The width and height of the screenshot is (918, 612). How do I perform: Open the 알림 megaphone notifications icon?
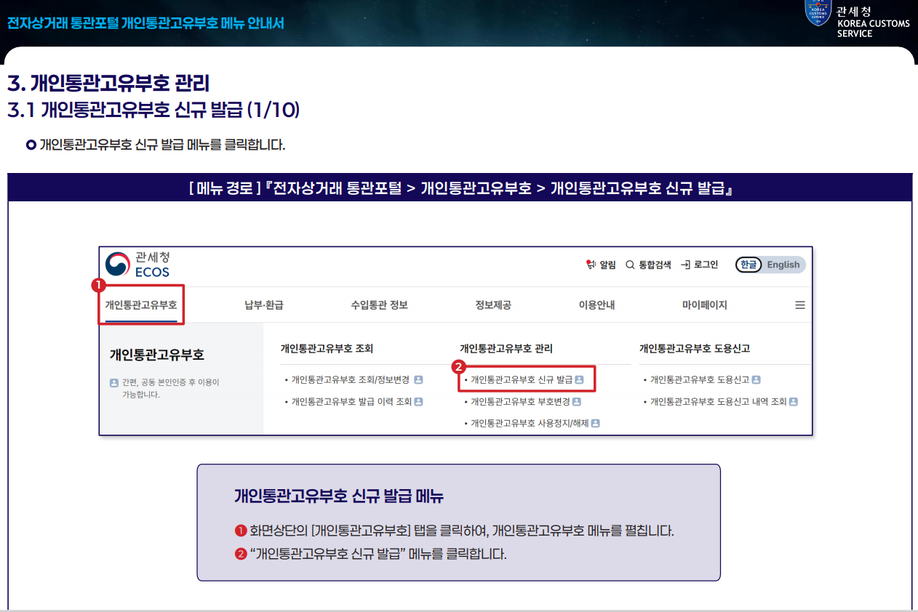591,265
